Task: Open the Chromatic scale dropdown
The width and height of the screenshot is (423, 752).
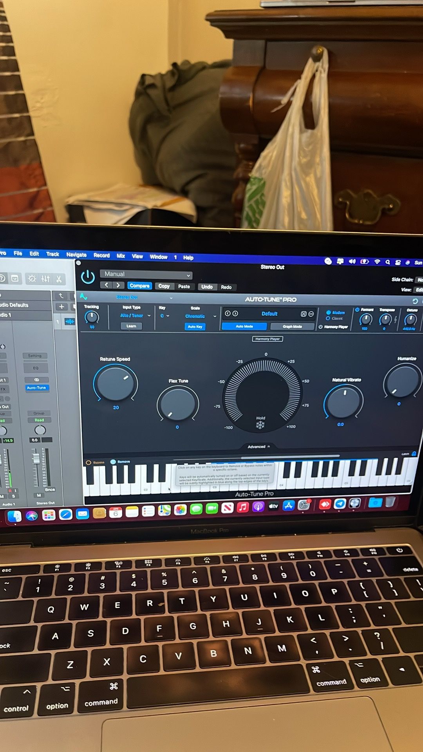Action: (x=201, y=316)
